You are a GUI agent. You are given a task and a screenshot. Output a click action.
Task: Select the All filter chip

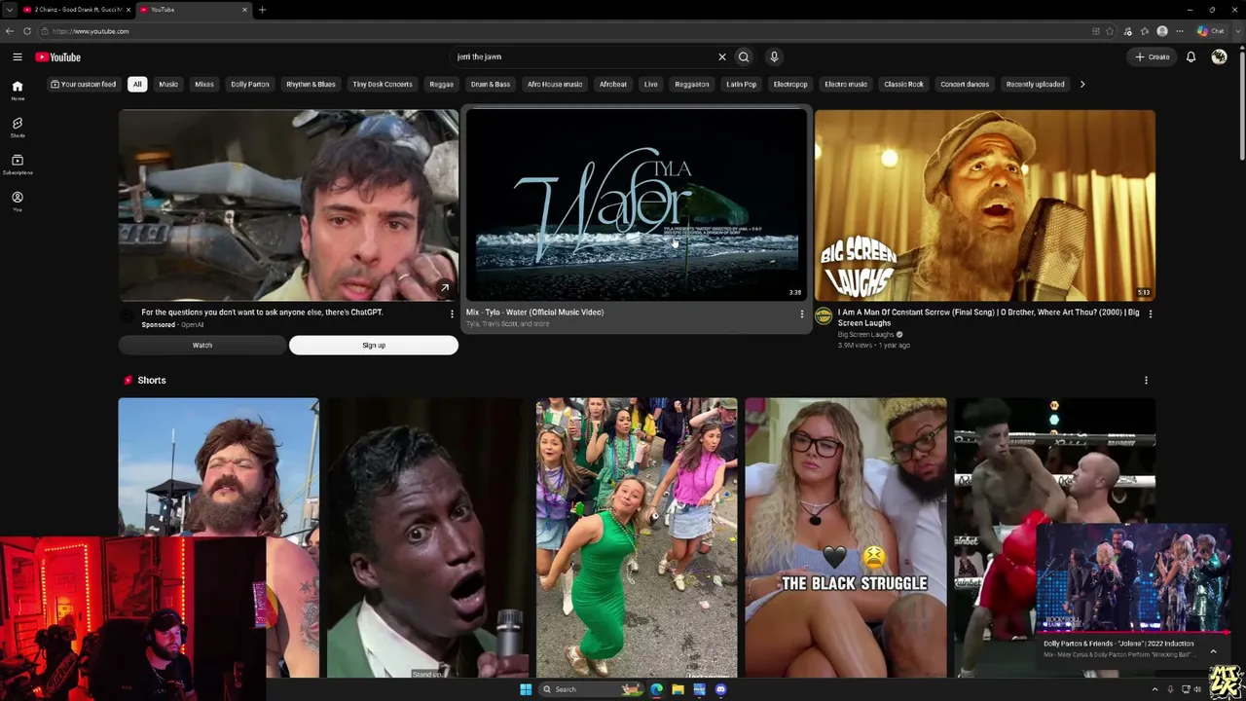pos(137,85)
